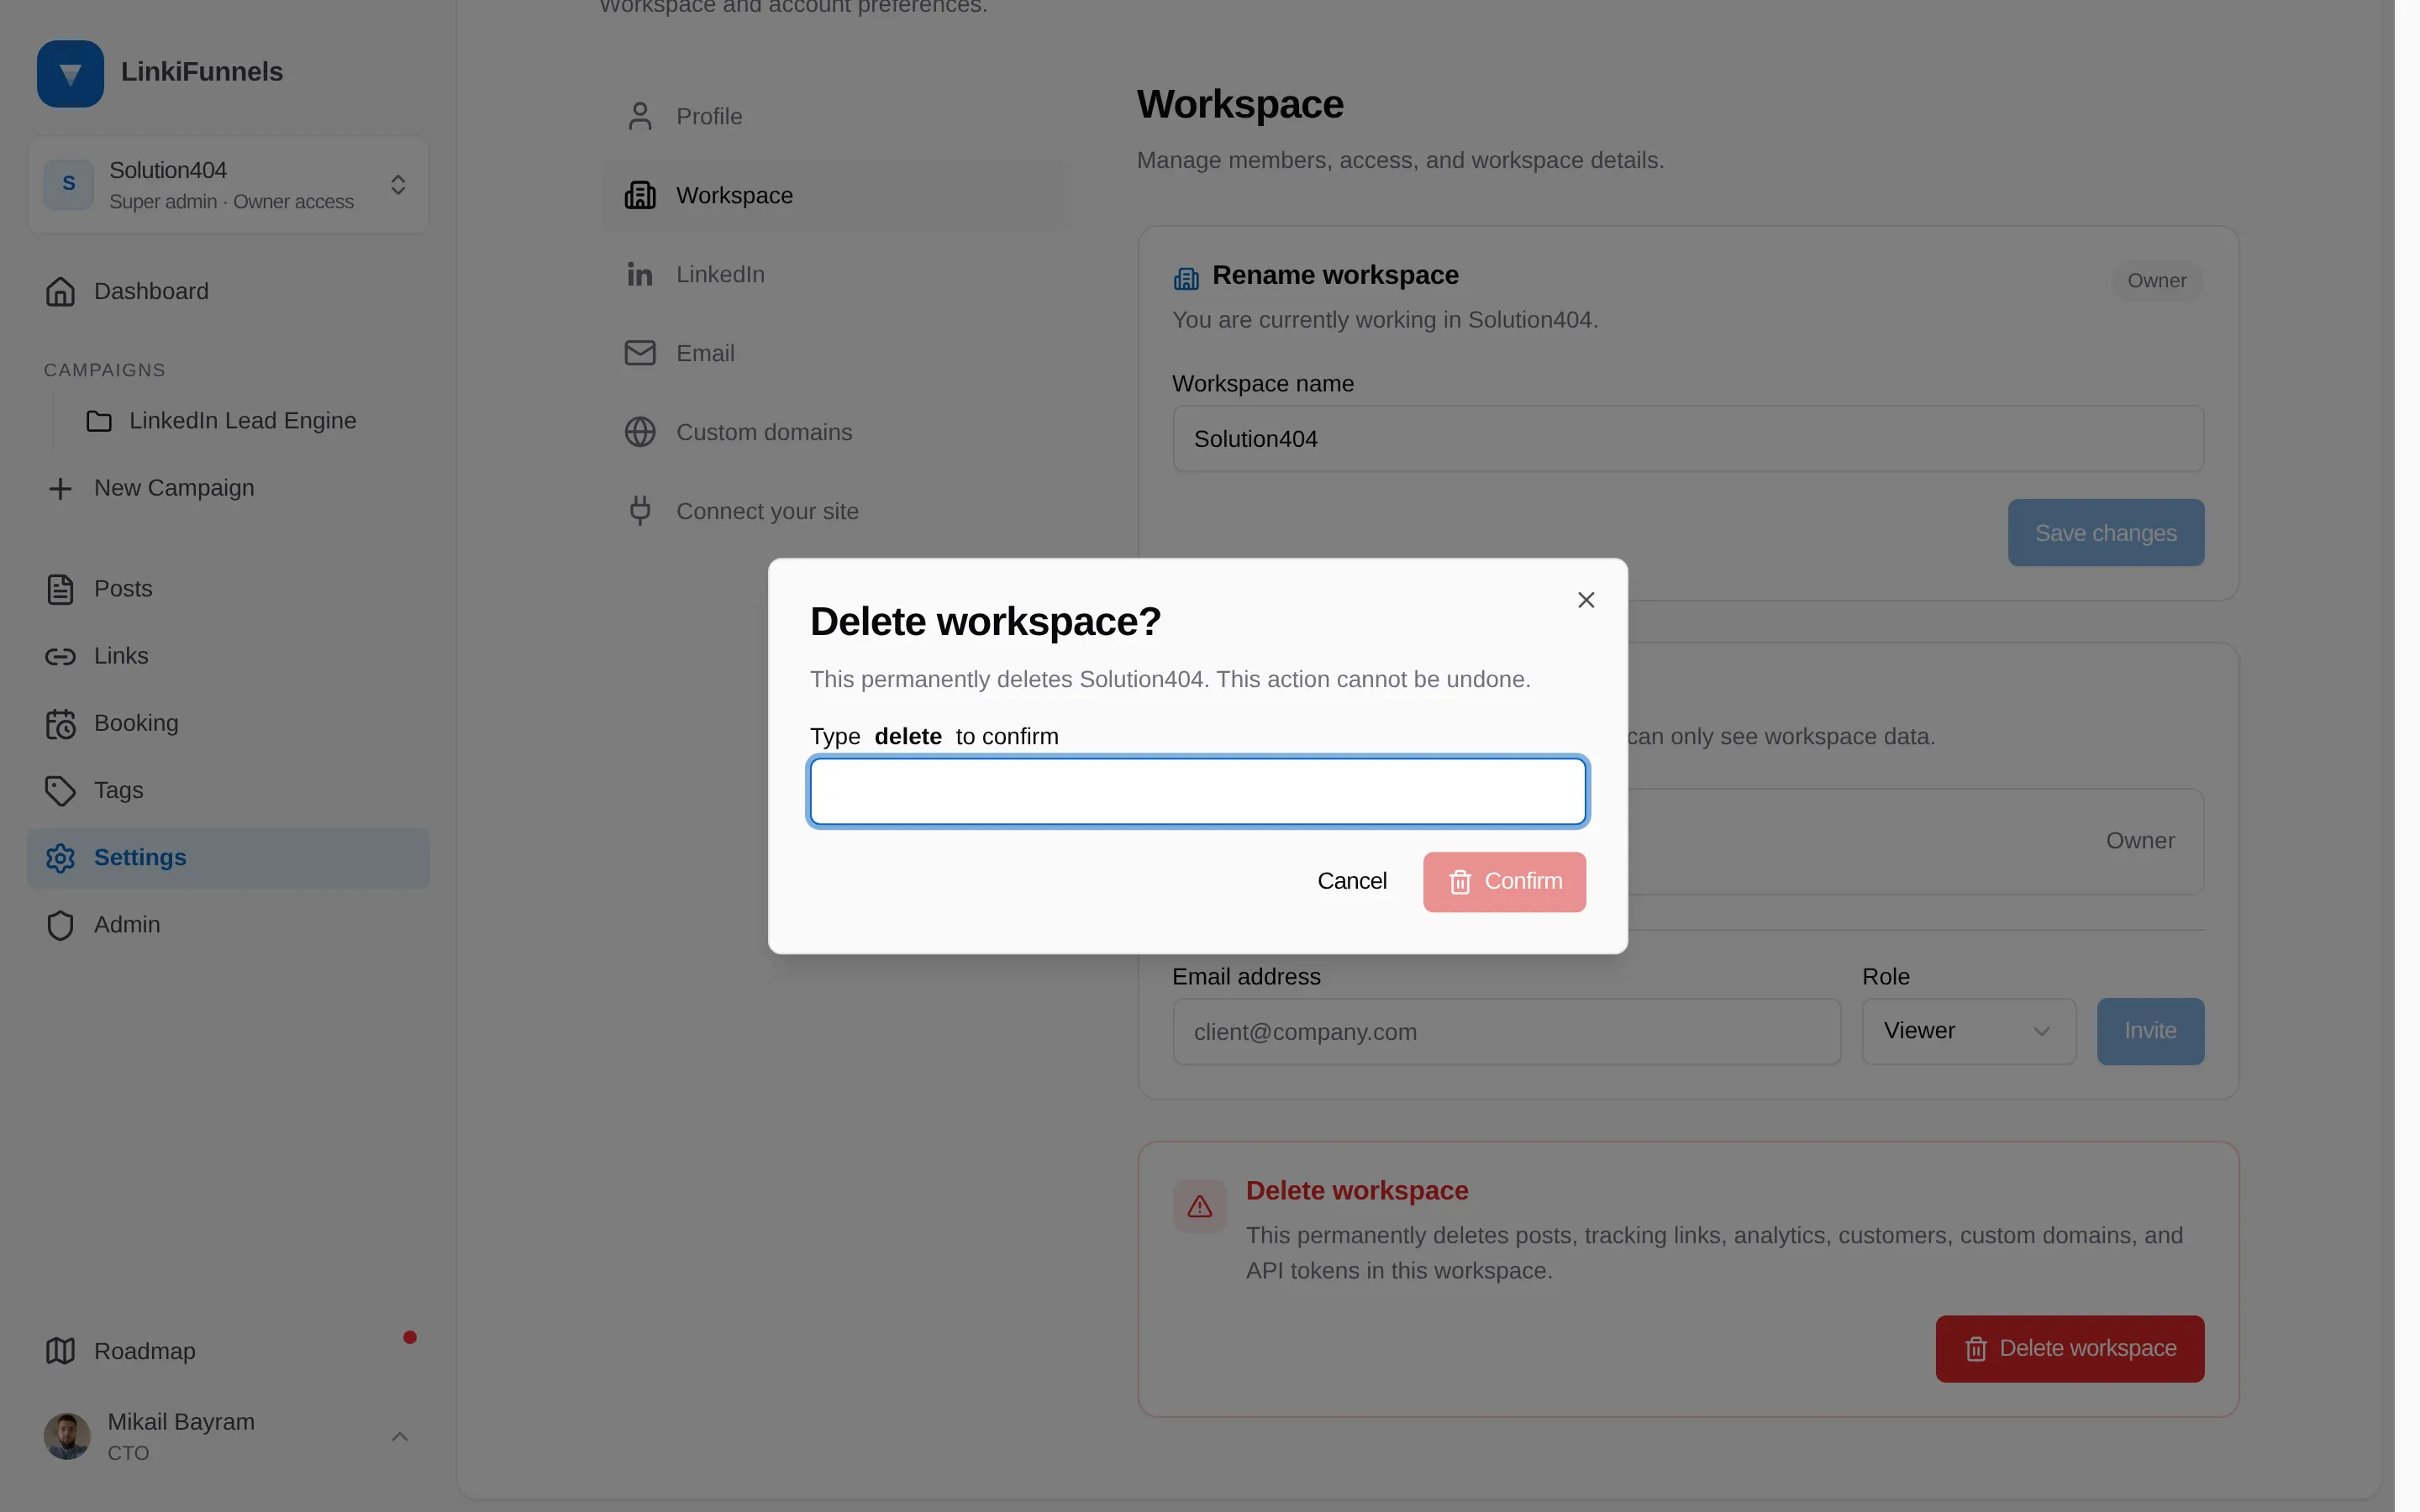Image resolution: width=2420 pixels, height=1512 pixels.
Task: Click the building icon beside Rename workspace
Action: (1186, 278)
